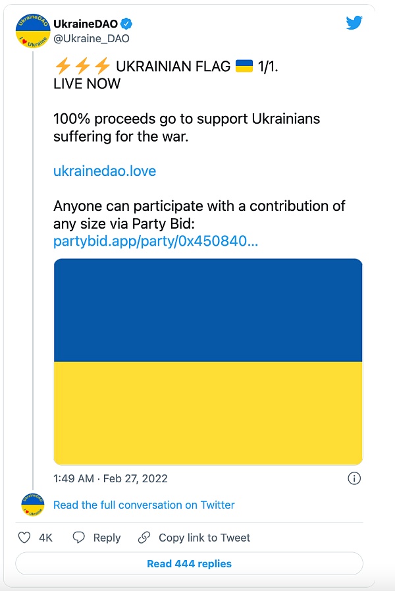Click the small UkraineDAO avatar near conversation link
Viewport: 395px width, 591px height.
[33, 505]
